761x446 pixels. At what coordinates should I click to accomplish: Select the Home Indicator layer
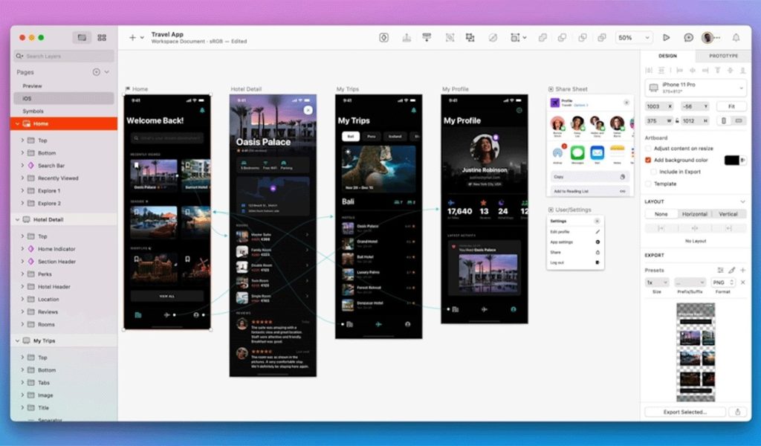pyautogui.click(x=56, y=249)
